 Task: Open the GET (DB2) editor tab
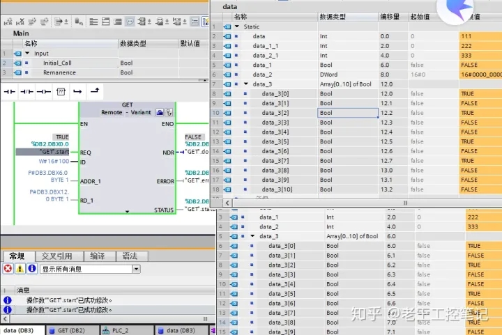tap(71, 330)
